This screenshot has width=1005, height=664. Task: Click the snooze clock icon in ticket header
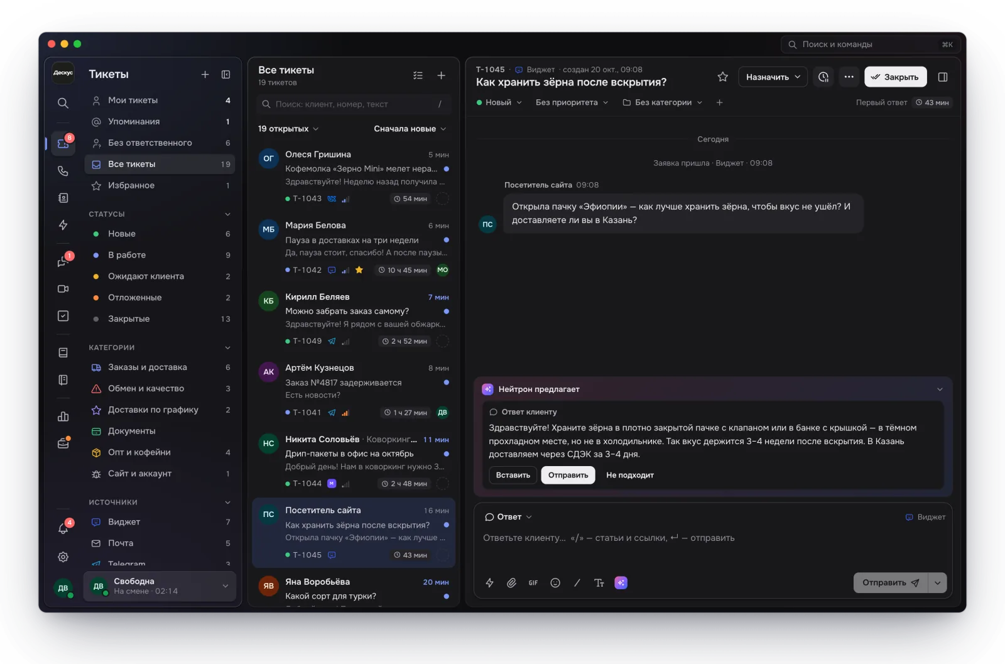tap(823, 77)
